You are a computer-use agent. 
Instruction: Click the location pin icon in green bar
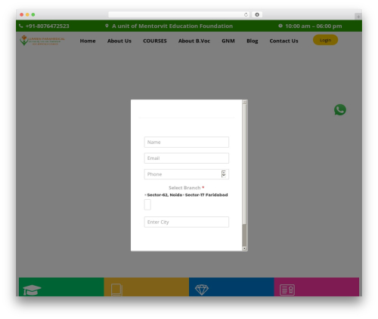tap(107, 26)
